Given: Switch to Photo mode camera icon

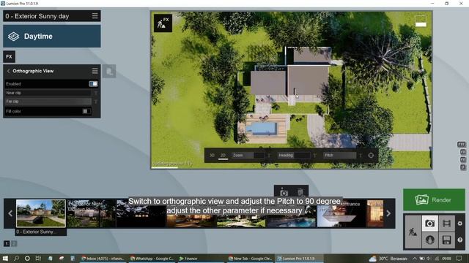Looking at the screenshot, I should pyautogui.click(x=430, y=224).
